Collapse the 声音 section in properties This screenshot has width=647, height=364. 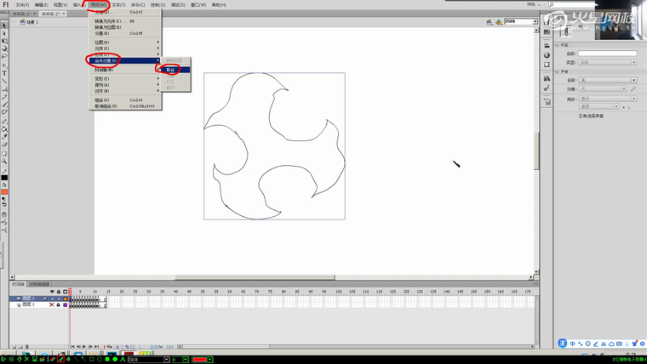557,72
